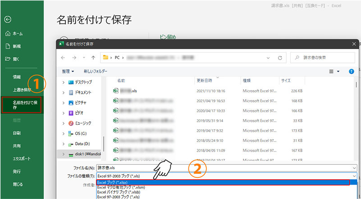
Task: Select file modified 2018/04/05 11:09
Action: (x=208, y=150)
